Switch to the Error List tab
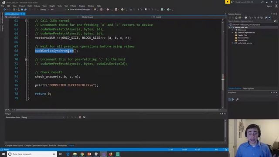The width and height of the screenshot is (279, 157). tap(52, 146)
